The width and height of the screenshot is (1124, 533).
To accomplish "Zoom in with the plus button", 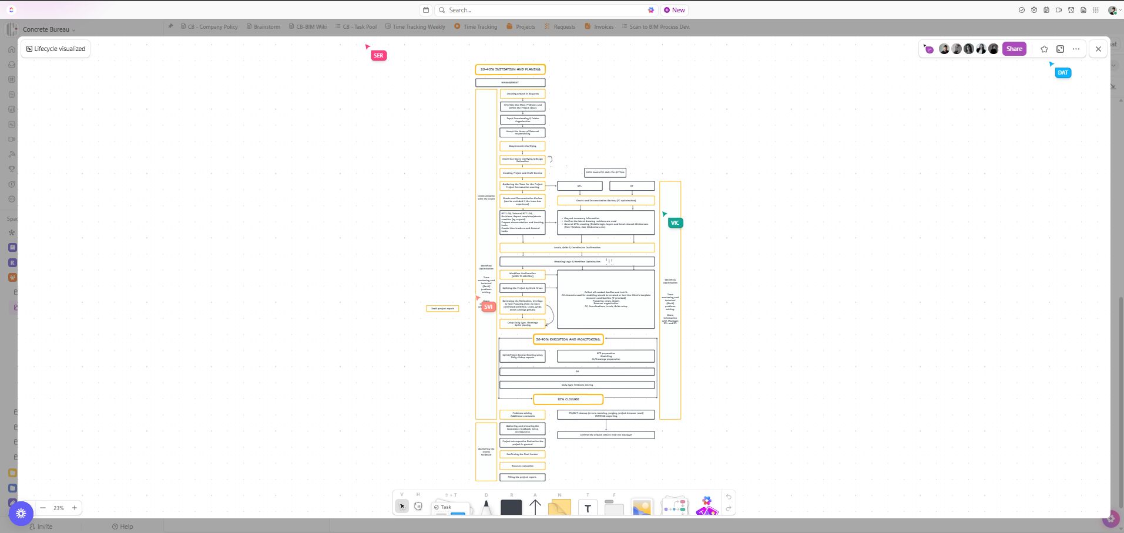I will (75, 508).
